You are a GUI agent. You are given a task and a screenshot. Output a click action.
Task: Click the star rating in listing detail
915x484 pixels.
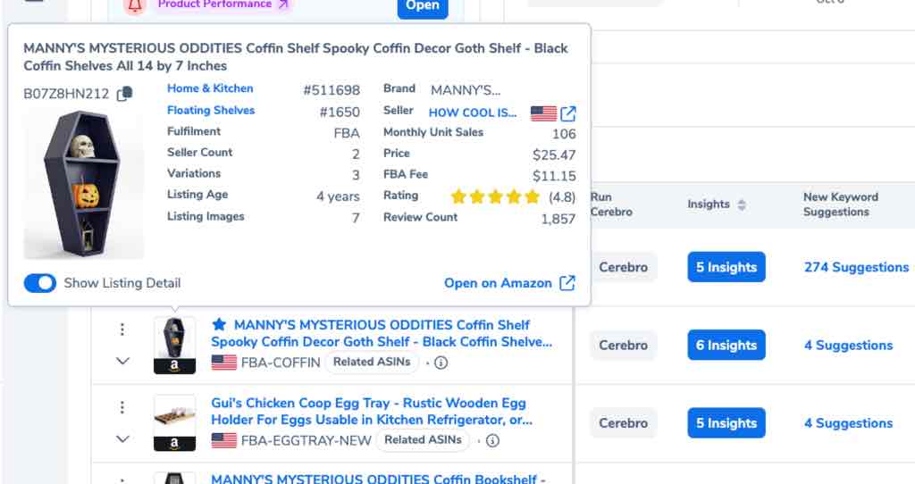click(x=495, y=197)
